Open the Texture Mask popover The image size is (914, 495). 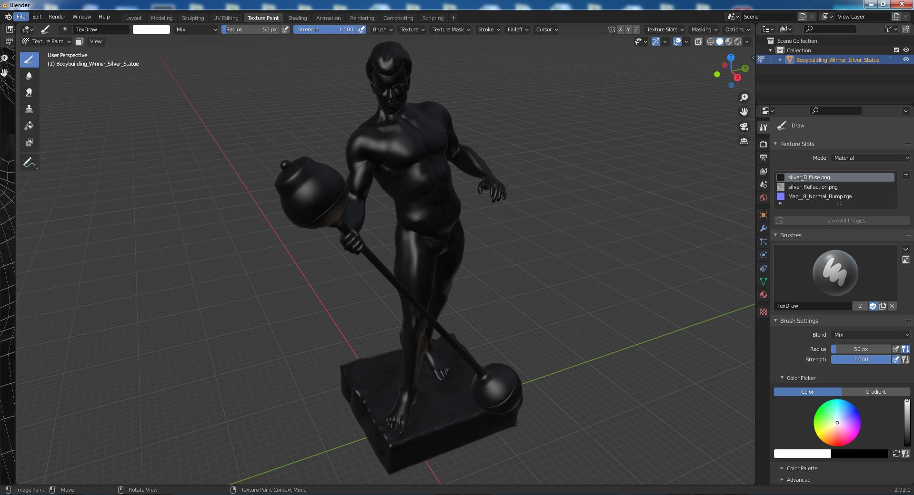coord(451,29)
